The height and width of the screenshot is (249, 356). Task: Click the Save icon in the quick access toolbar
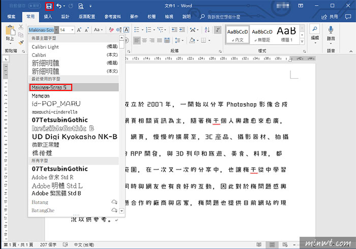(49, 6)
